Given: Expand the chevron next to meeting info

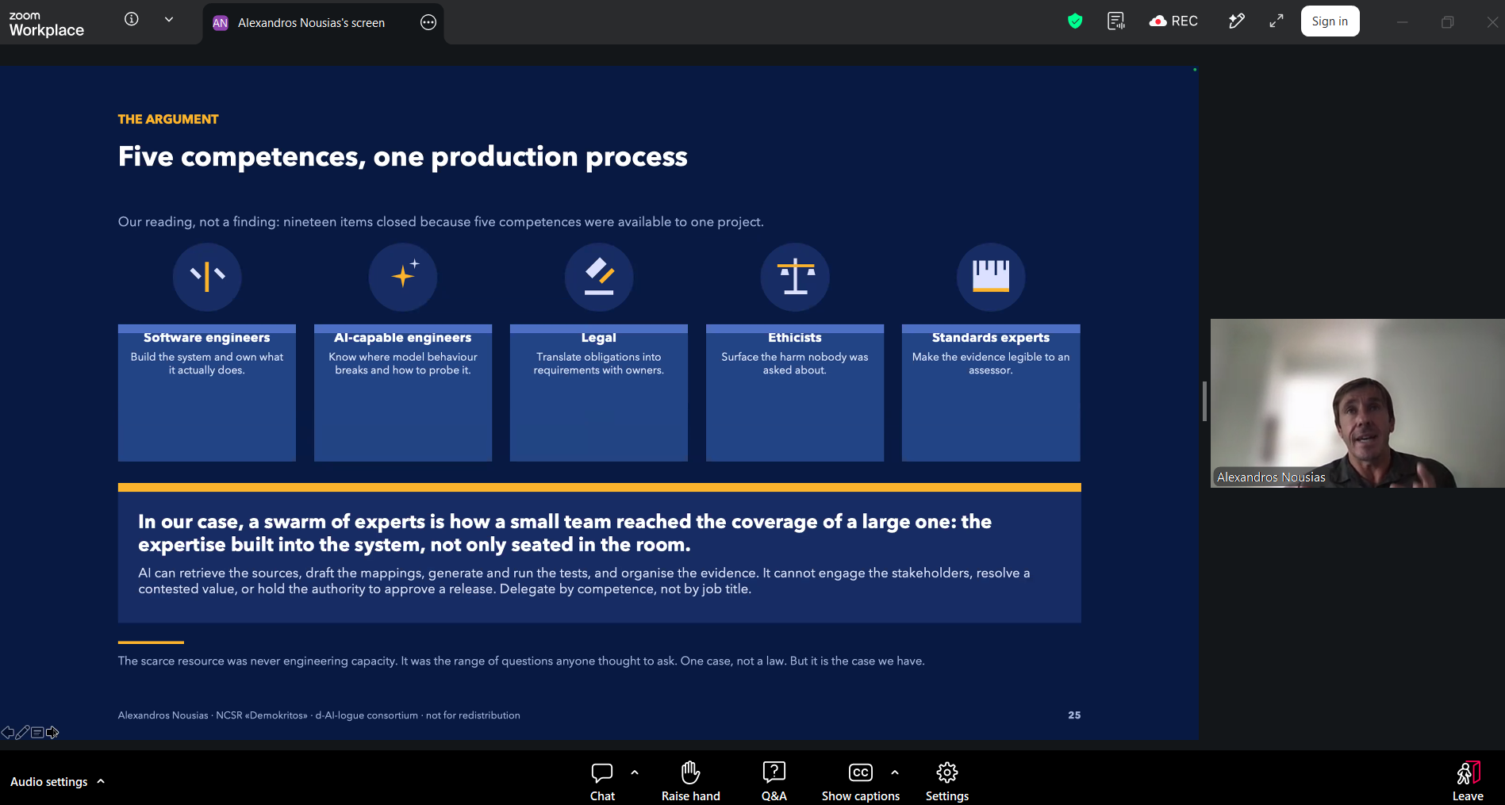Looking at the screenshot, I should (x=169, y=20).
